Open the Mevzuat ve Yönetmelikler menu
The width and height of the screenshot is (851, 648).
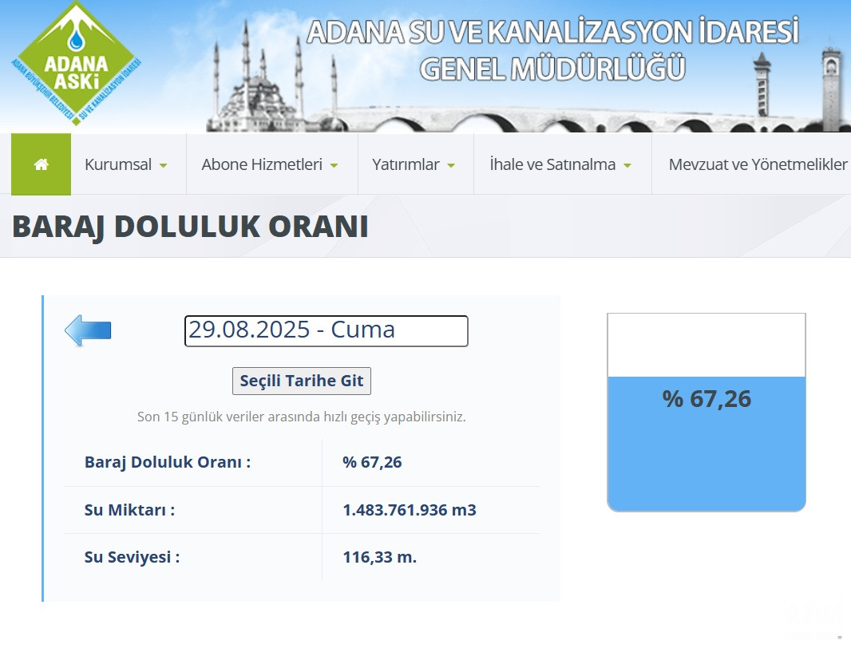pos(758,164)
